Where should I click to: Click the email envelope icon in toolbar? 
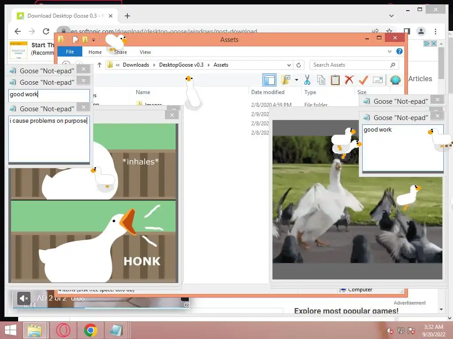click(x=378, y=80)
